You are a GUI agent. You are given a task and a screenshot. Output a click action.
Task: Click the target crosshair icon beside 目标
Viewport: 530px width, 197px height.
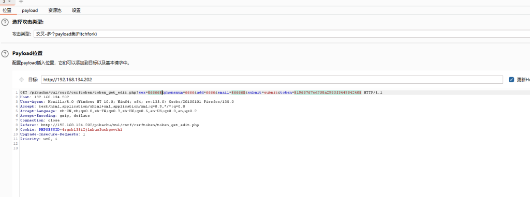tap(22, 80)
